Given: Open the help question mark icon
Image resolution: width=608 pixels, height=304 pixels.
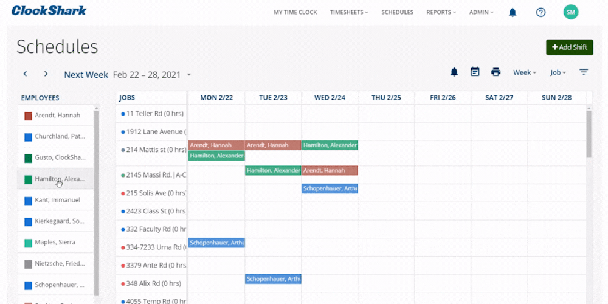Looking at the screenshot, I should 541,12.
